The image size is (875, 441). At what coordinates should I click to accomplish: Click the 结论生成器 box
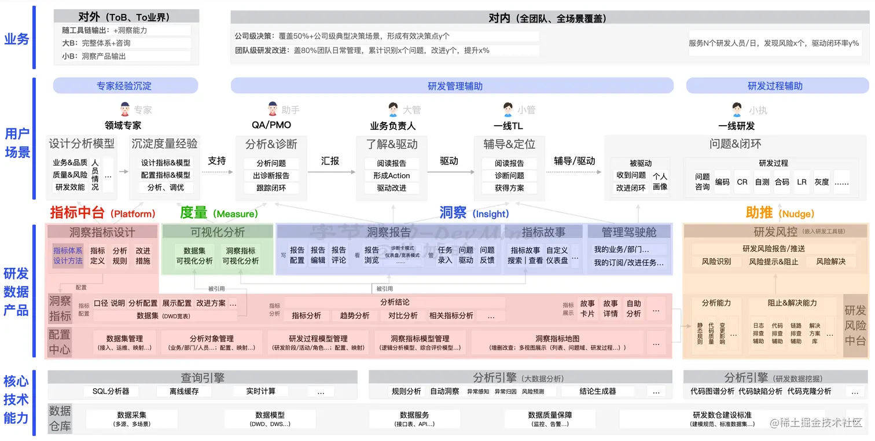[x=598, y=391]
